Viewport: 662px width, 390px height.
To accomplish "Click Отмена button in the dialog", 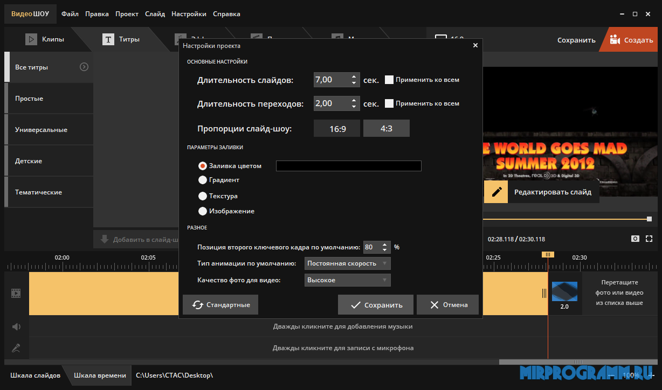I will click(447, 305).
